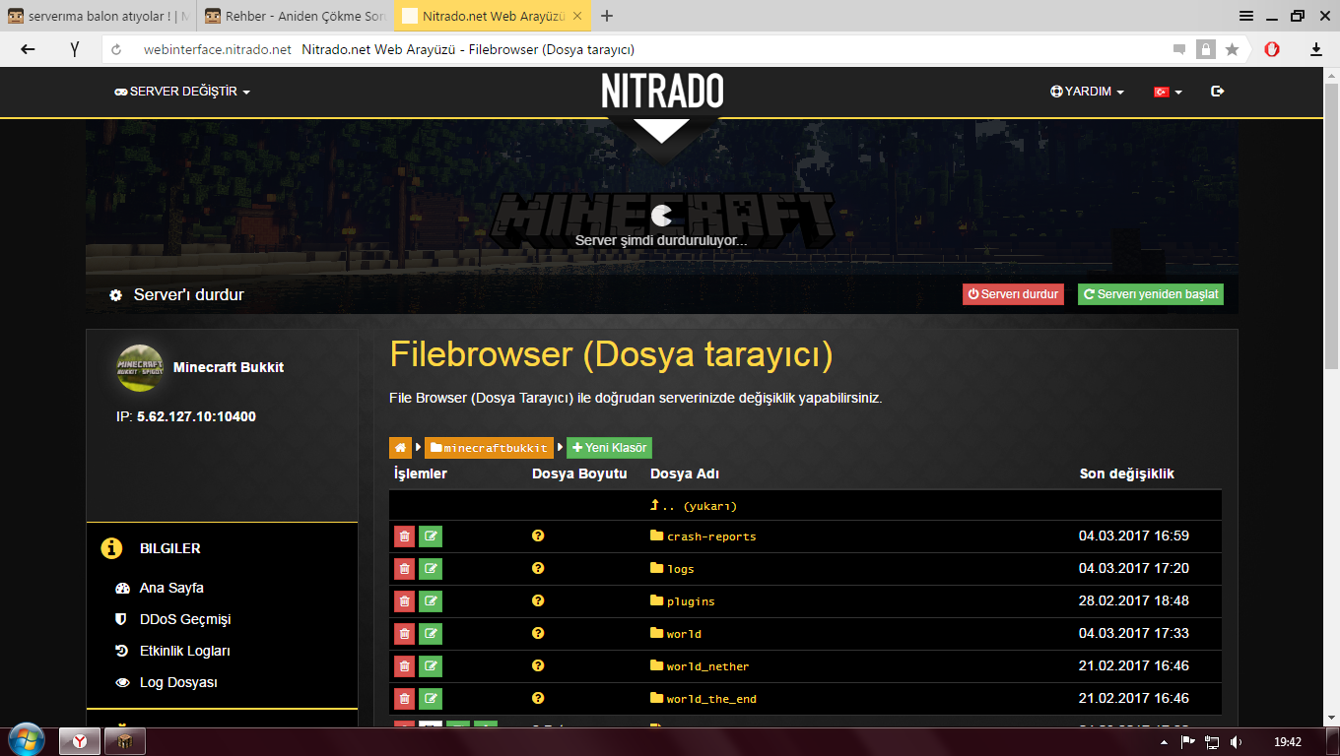The image size is (1340, 756).
Task: Click the Minecraft Bukkit server thumbnail
Action: 140,367
